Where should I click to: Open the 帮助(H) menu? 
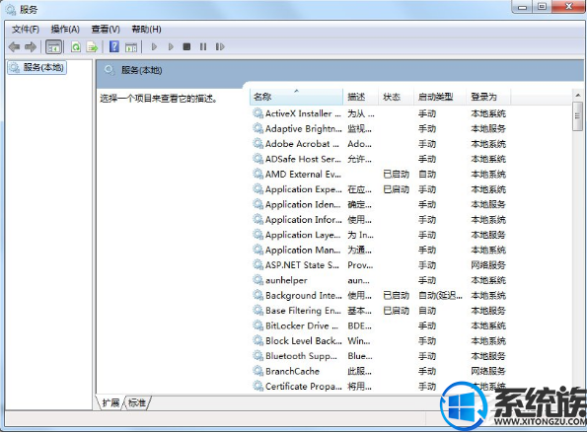pos(146,30)
